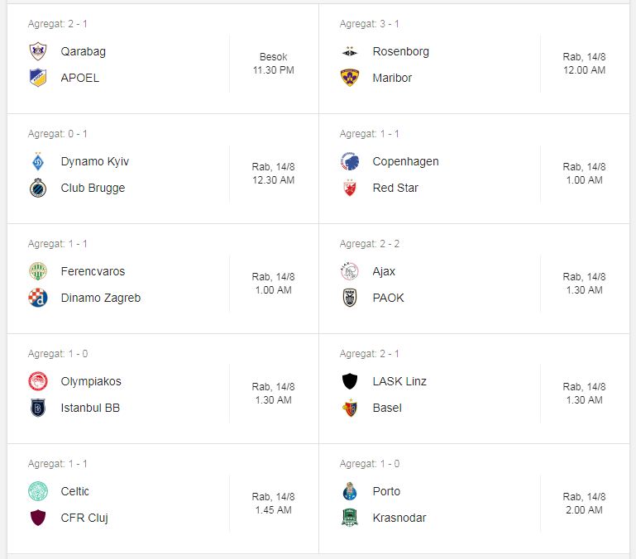
Task: Click the Dinamo Zagreb crest
Action: click(x=38, y=299)
